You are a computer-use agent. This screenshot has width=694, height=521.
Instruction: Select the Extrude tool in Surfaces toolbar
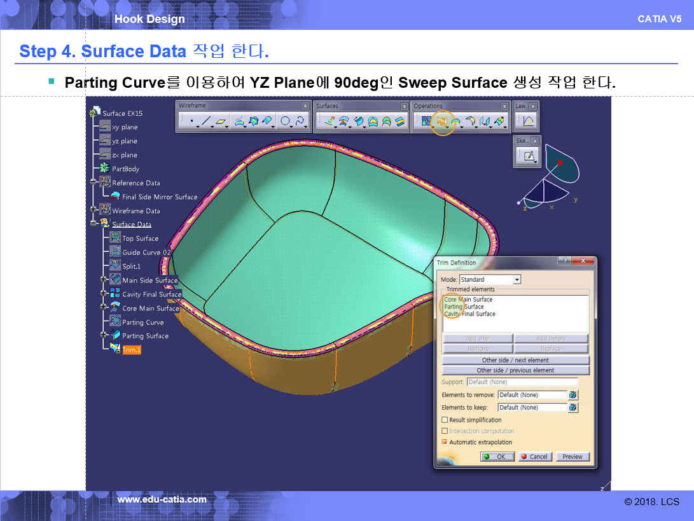(330, 121)
